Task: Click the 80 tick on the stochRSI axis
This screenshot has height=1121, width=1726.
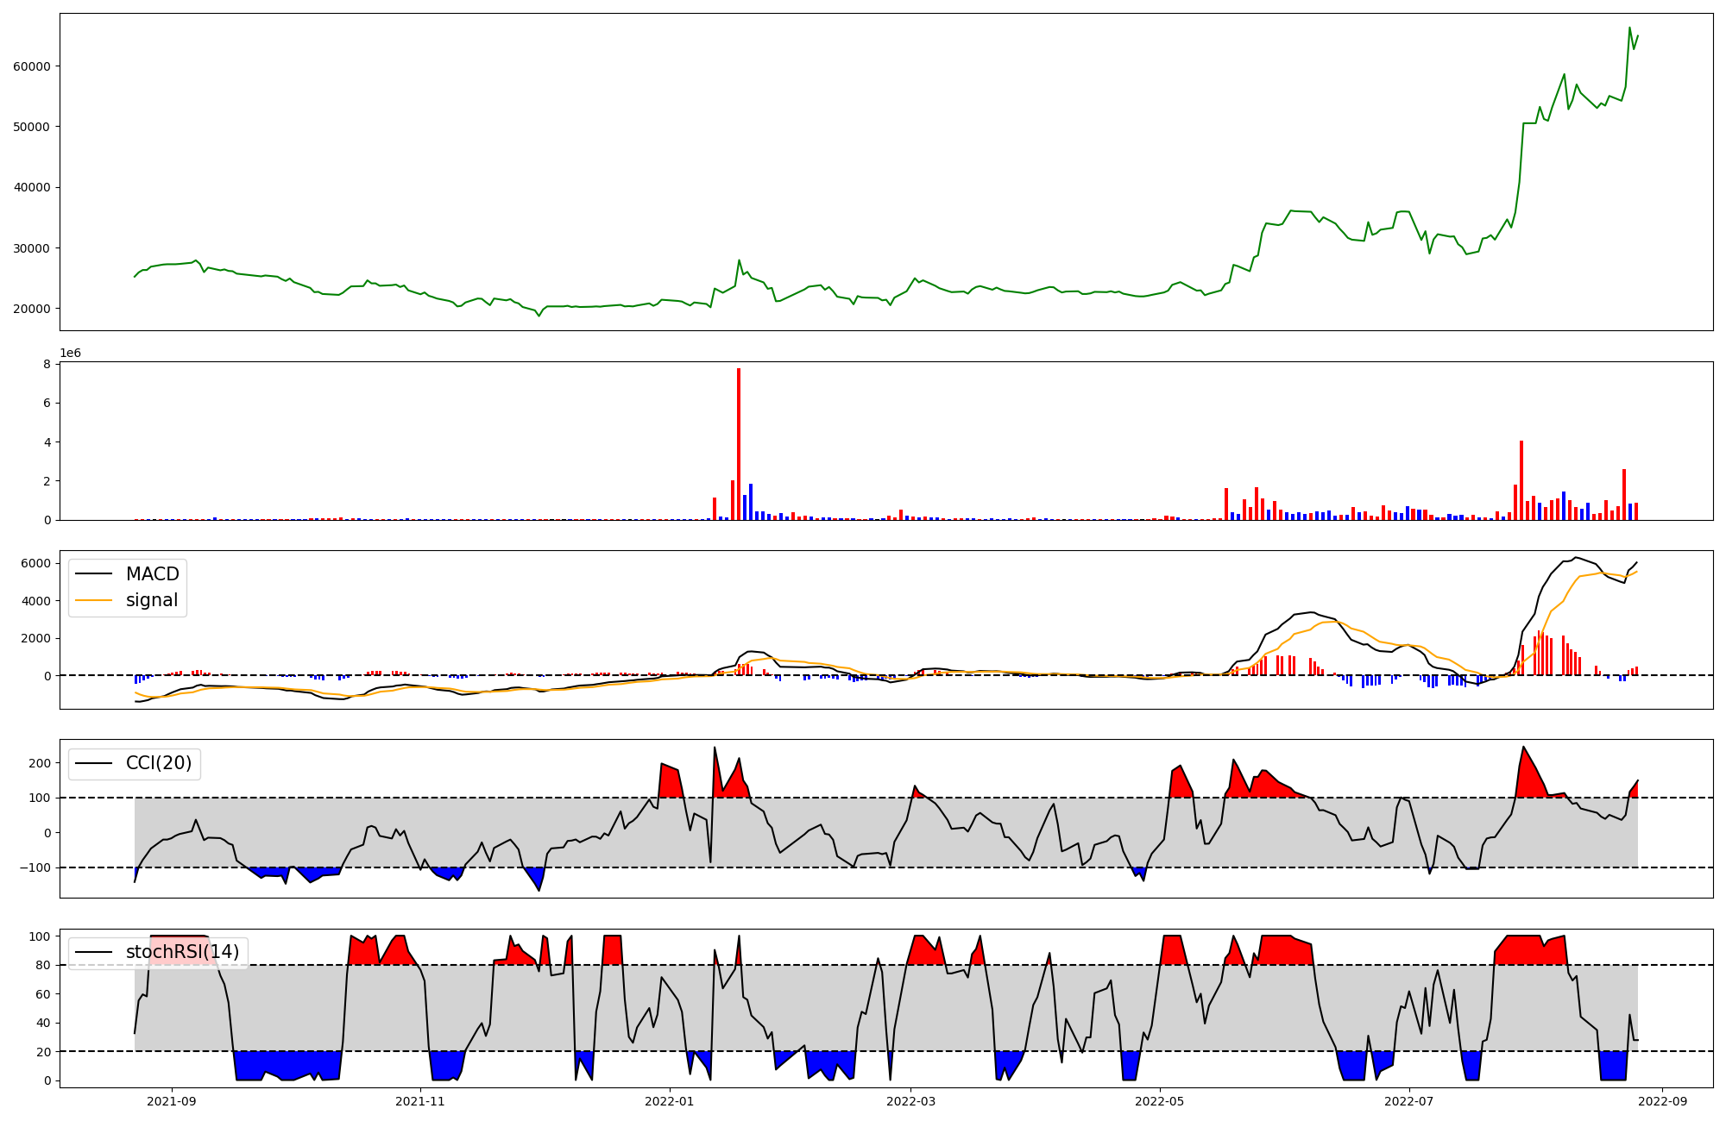Action: pos(43,965)
